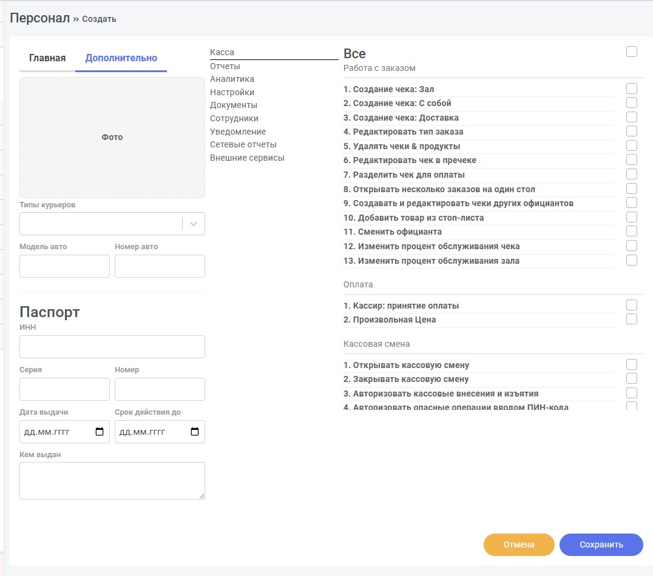Click the Отмена button
The image size is (653, 576).
click(x=519, y=545)
